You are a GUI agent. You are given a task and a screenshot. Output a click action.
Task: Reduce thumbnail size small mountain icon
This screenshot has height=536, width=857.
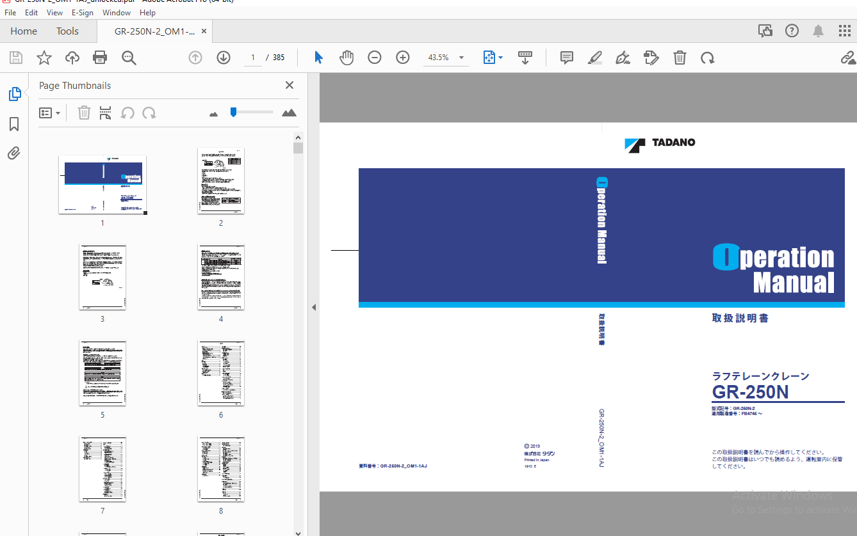tap(214, 114)
